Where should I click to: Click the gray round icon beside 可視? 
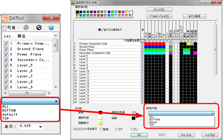click(26, 27)
